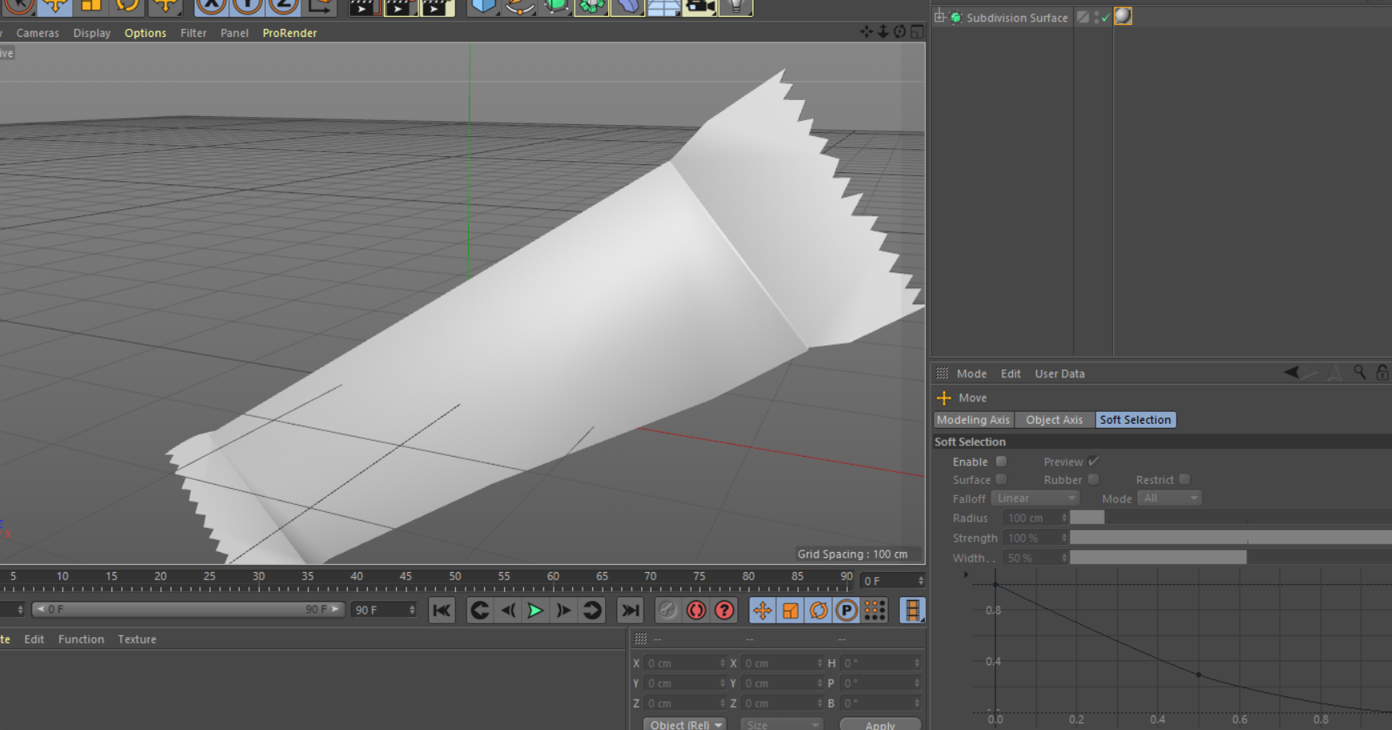Toggle Y axis lock
The height and width of the screenshot is (730, 1392).
247,6
